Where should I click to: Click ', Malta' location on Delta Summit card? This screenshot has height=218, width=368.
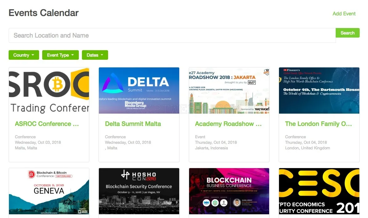tap(111, 148)
